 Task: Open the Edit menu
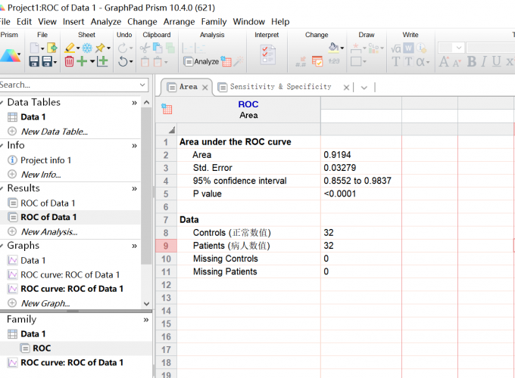pyautogui.click(x=24, y=22)
